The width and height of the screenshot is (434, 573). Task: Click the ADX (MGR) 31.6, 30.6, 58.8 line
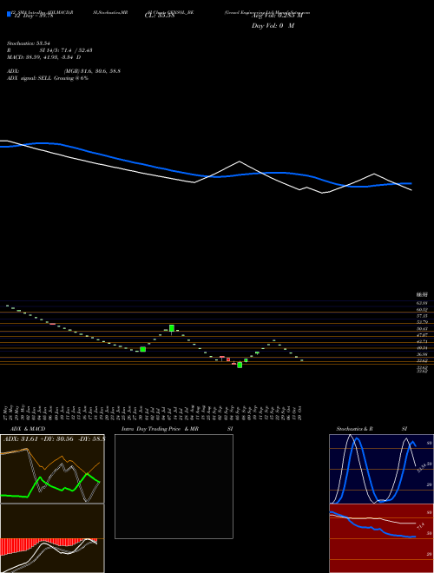click(64, 71)
